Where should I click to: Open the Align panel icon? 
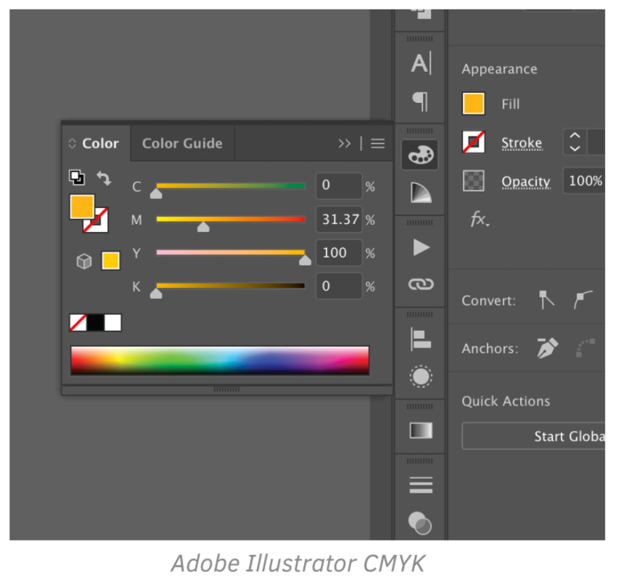pyautogui.click(x=421, y=339)
